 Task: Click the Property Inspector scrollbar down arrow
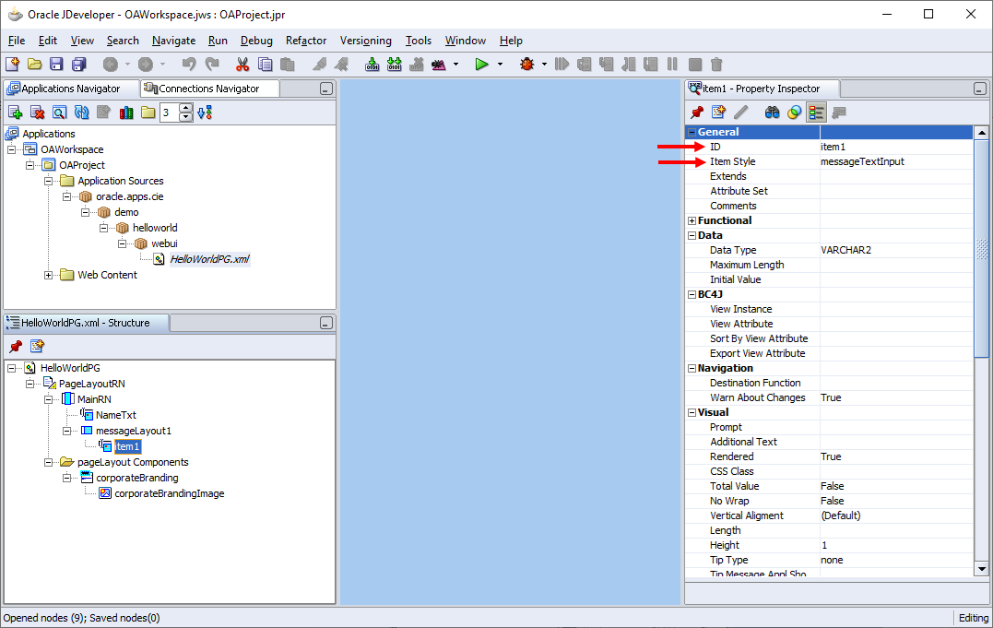tap(981, 569)
